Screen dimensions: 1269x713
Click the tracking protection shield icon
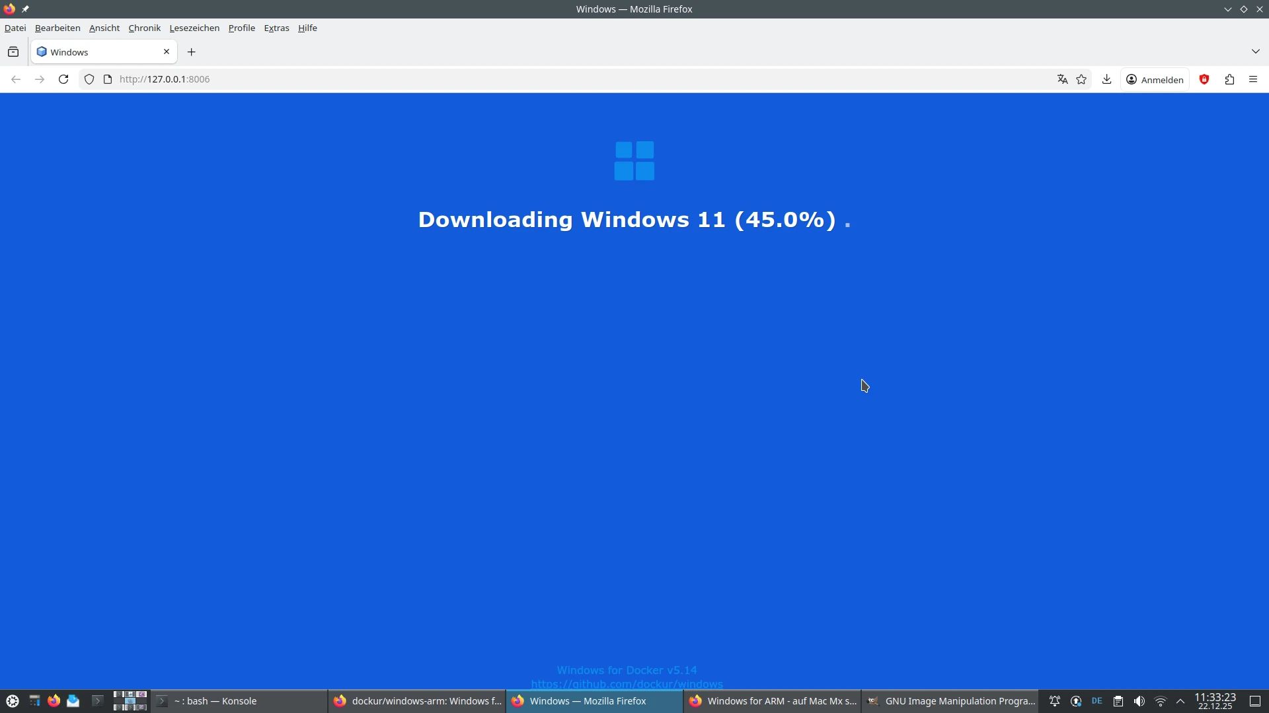point(89,79)
